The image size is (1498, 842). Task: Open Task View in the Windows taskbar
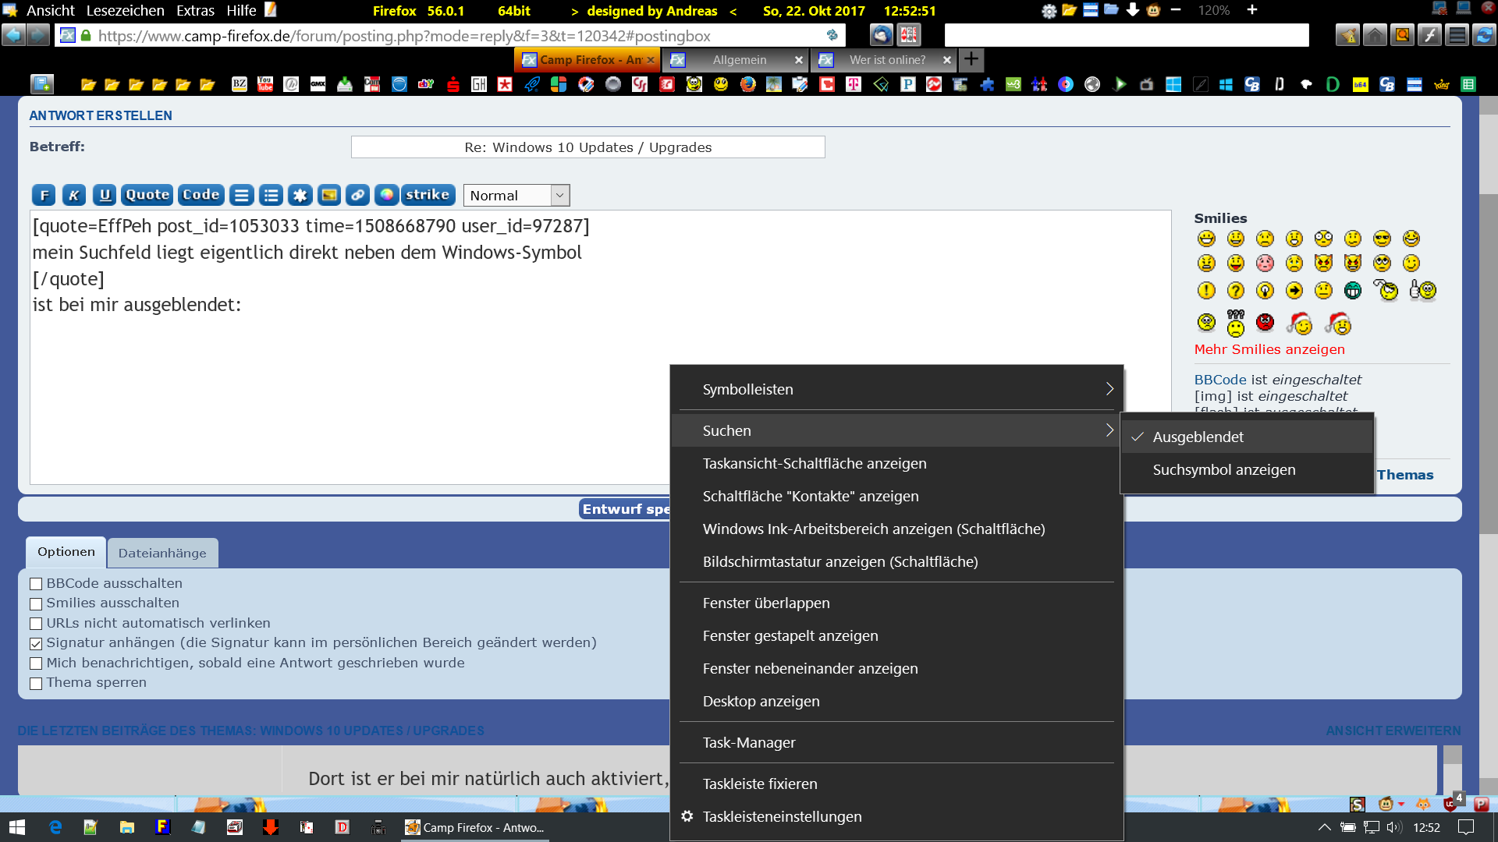(x=815, y=463)
